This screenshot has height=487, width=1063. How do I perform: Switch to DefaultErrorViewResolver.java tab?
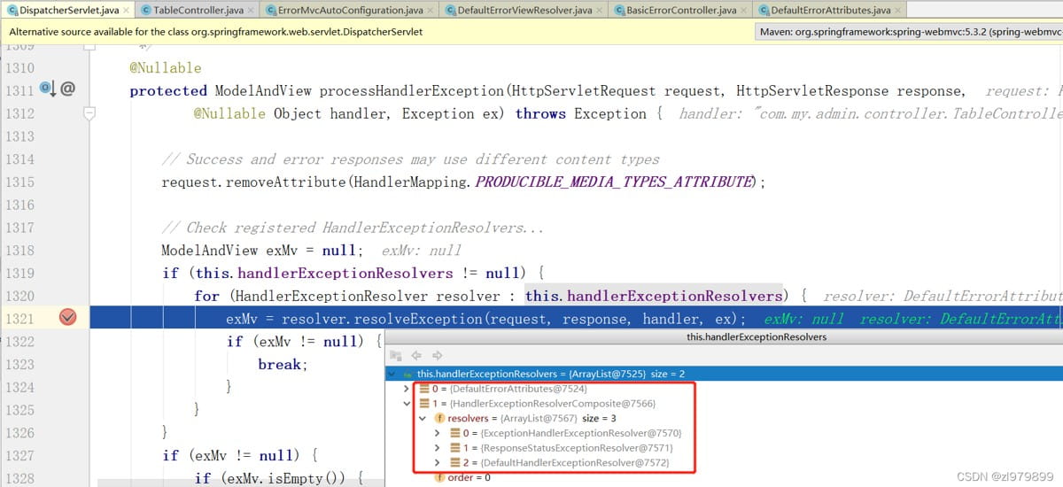523,11
